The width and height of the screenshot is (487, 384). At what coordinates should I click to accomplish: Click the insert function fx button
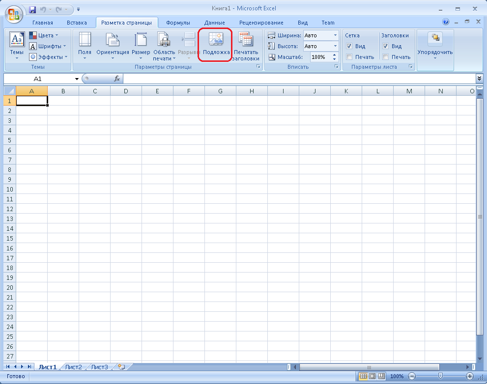[117, 79]
